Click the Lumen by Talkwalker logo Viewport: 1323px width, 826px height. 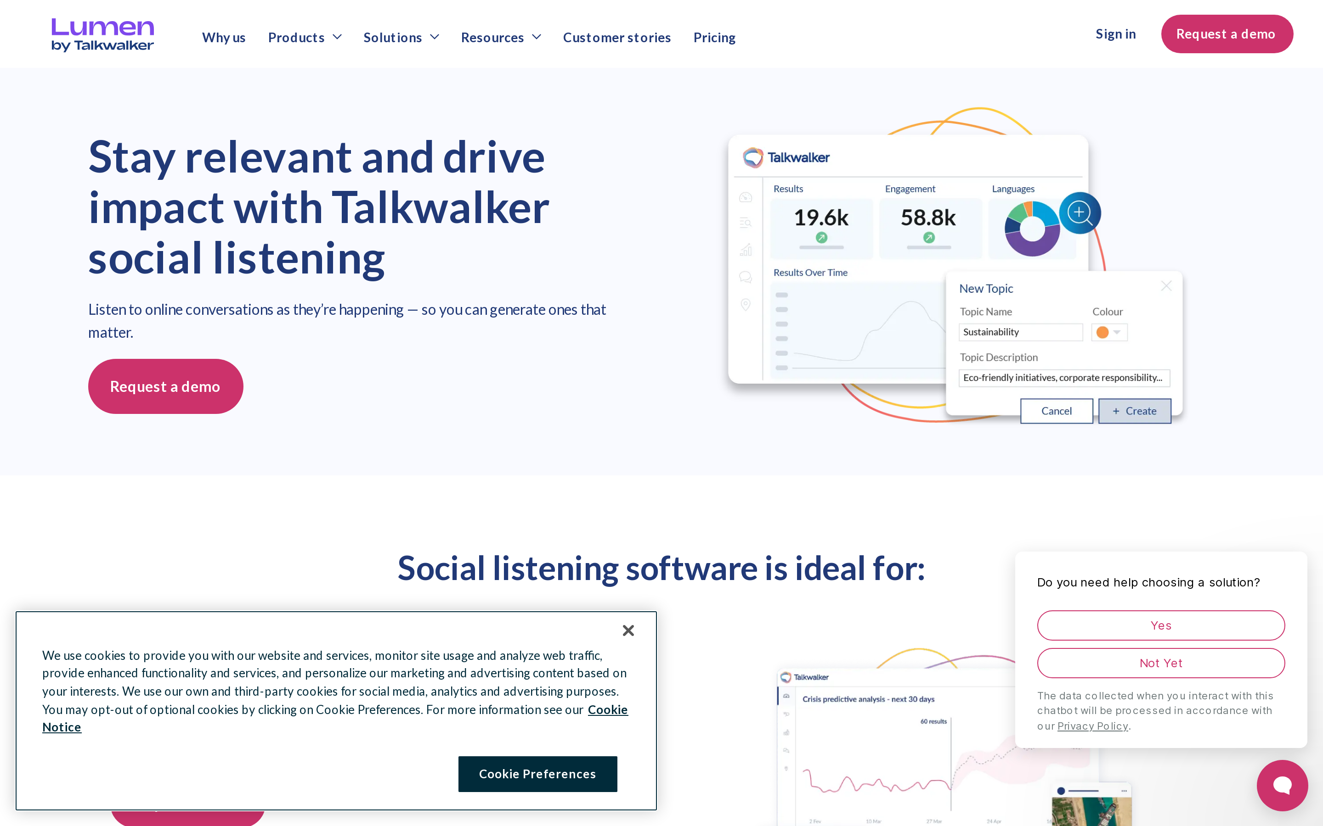point(103,35)
